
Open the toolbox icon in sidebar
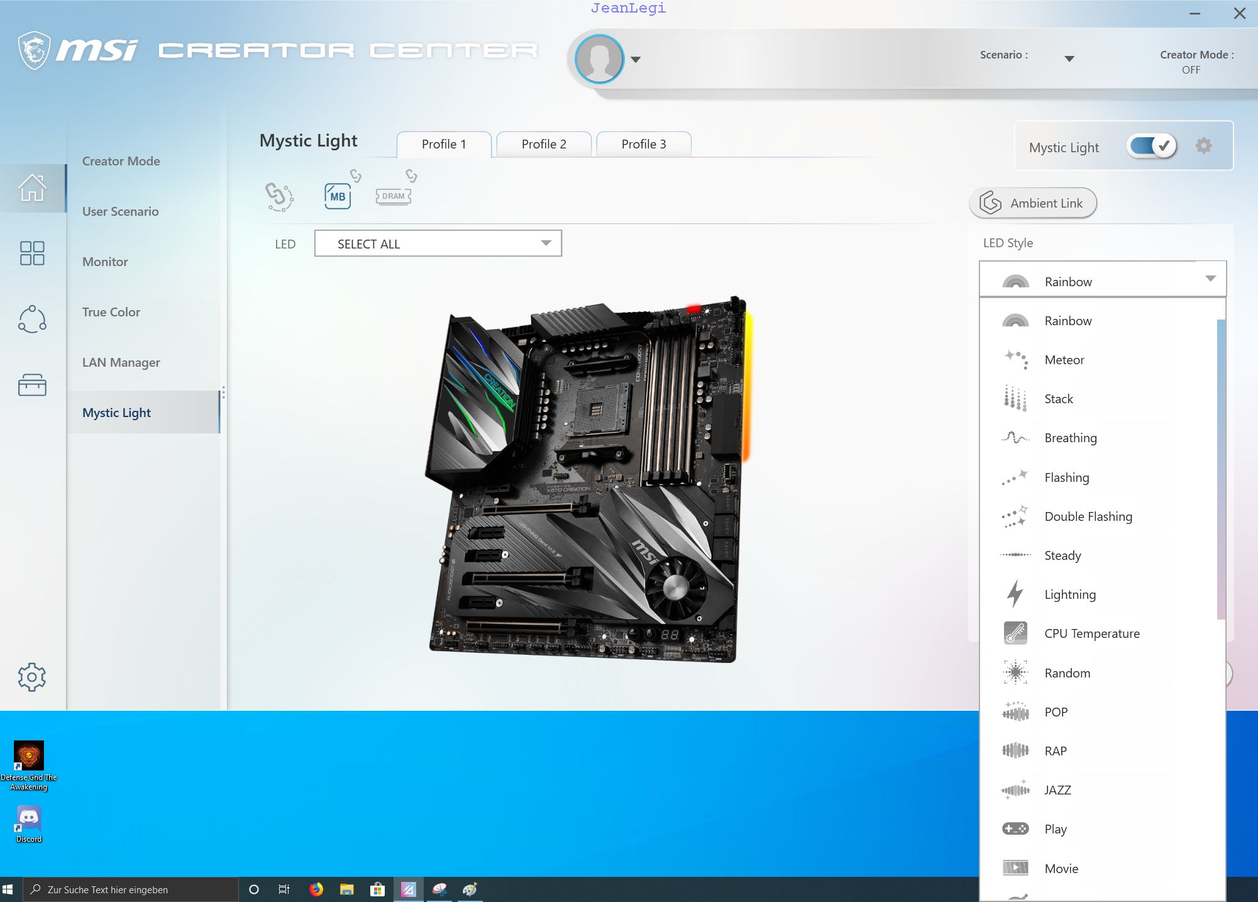(x=32, y=384)
